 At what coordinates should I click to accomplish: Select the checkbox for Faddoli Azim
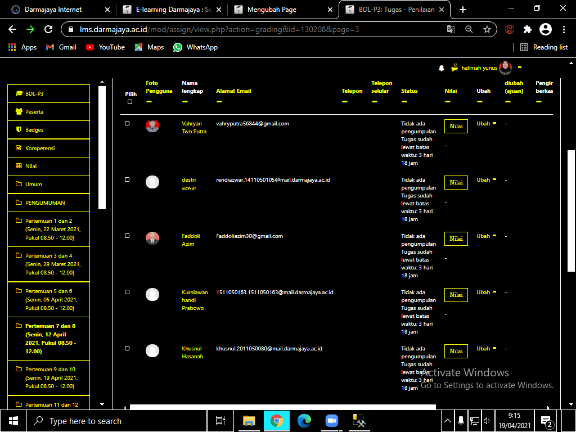(127, 236)
